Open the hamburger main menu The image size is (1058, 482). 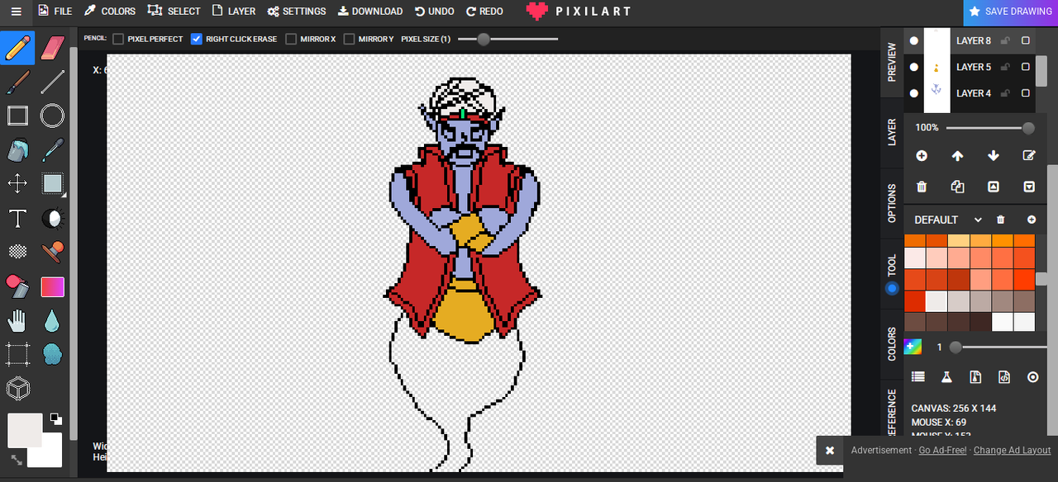pos(16,12)
